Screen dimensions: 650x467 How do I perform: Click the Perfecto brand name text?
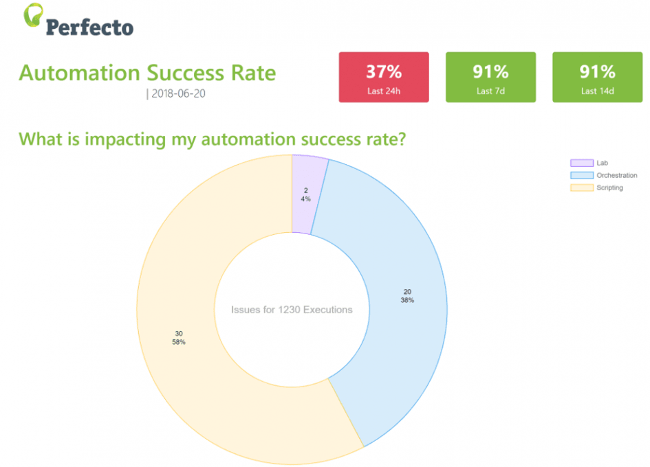click(x=89, y=27)
